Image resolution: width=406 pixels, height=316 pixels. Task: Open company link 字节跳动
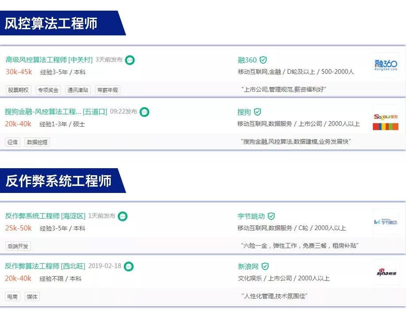[x=251, y=216]
